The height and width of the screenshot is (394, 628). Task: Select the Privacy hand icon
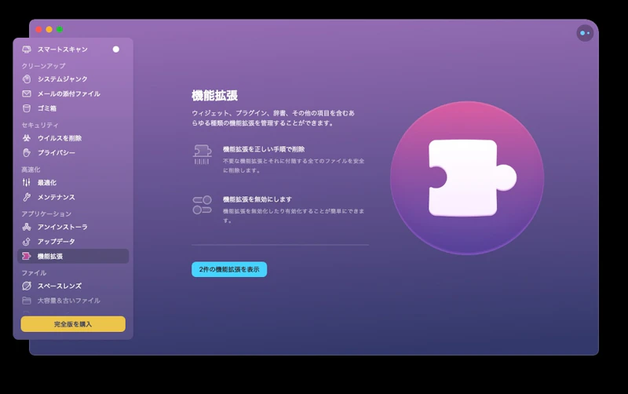(x=27, y=152)
